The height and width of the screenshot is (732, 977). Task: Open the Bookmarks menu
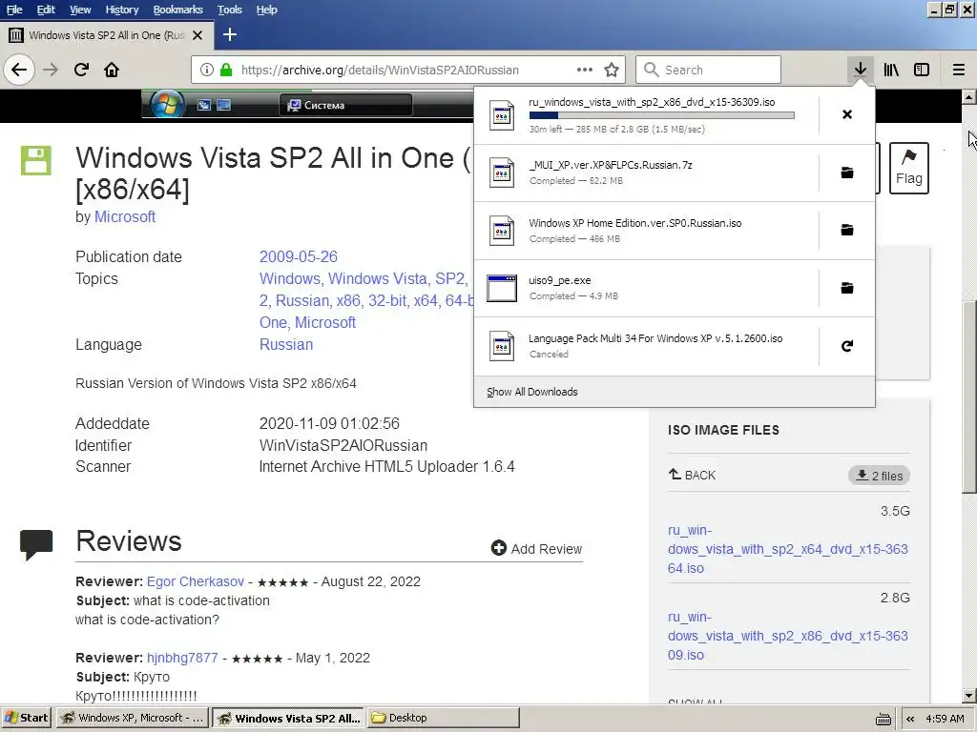[177, 10]
